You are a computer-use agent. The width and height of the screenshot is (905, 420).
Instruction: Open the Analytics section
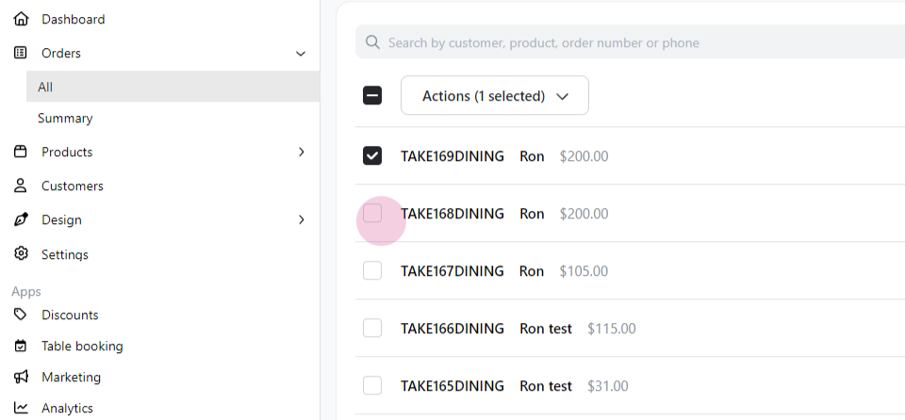[x=67, y=409]
